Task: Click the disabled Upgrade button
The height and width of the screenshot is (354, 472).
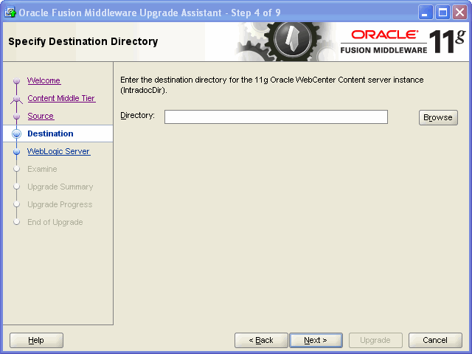Action: tap(375, 340)
